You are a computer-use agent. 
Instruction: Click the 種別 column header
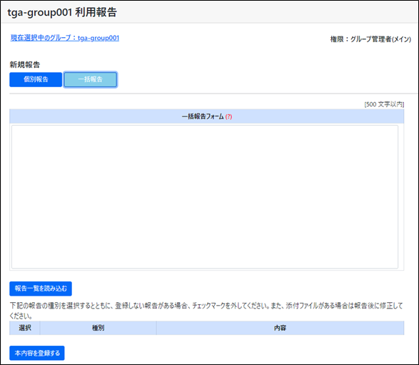coord(98,328)
